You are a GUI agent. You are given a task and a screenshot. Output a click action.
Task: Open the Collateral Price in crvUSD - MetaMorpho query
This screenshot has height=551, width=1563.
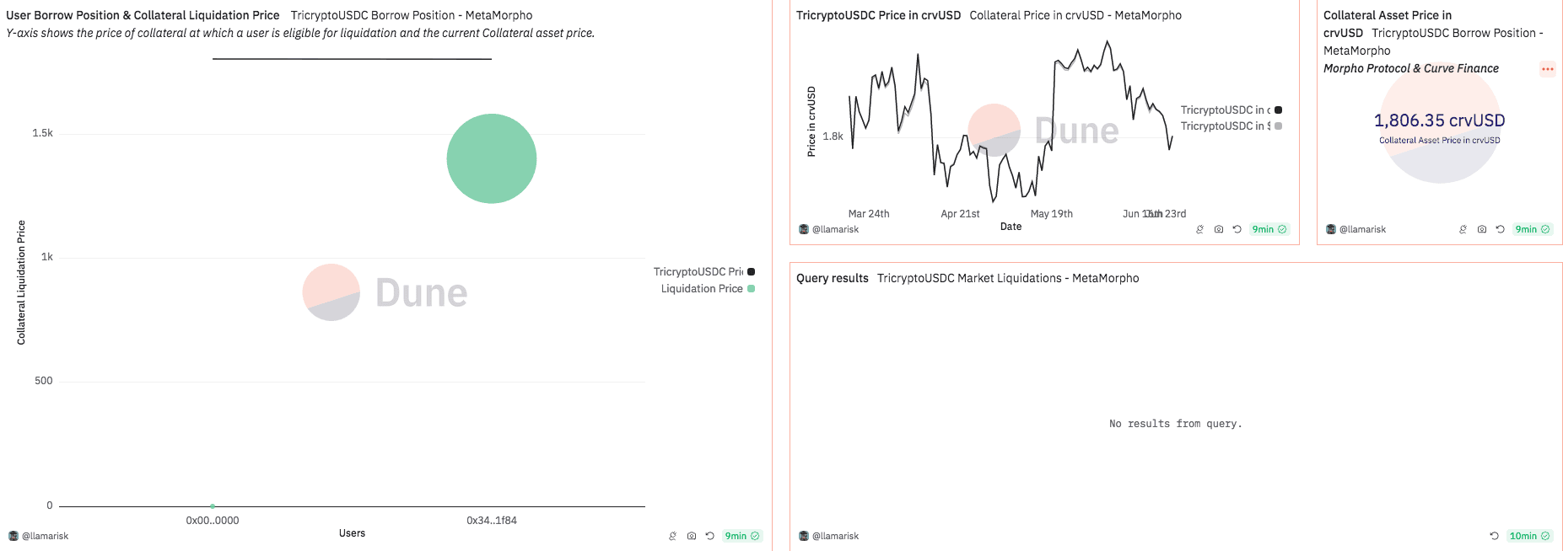pos(1075,15)
